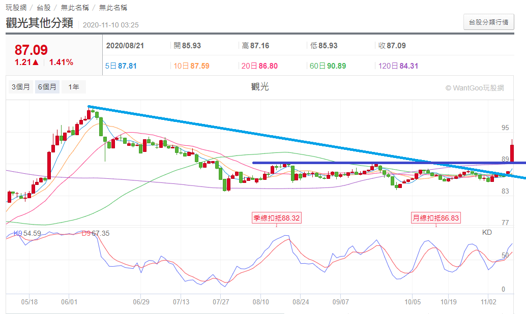The height and width of the screenshot is (314, 526).
Task: Click the 08/24 date axis label
Action: (301, 302)
